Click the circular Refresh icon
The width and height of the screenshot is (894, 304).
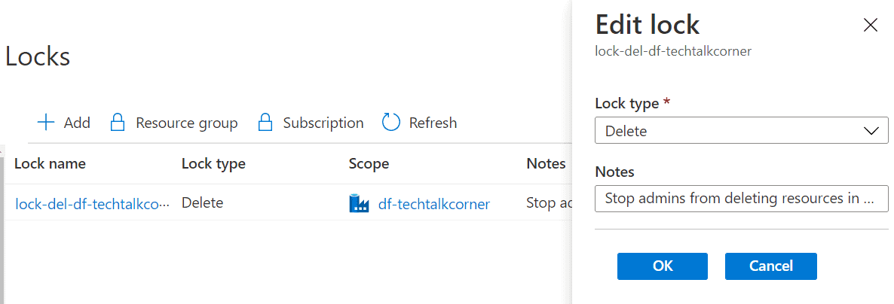pos(391,123)
